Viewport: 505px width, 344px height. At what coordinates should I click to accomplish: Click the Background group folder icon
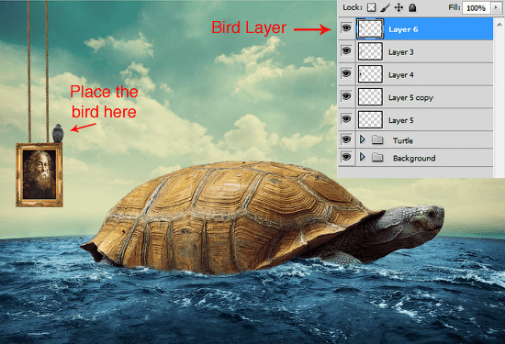[x=377, y=157]
